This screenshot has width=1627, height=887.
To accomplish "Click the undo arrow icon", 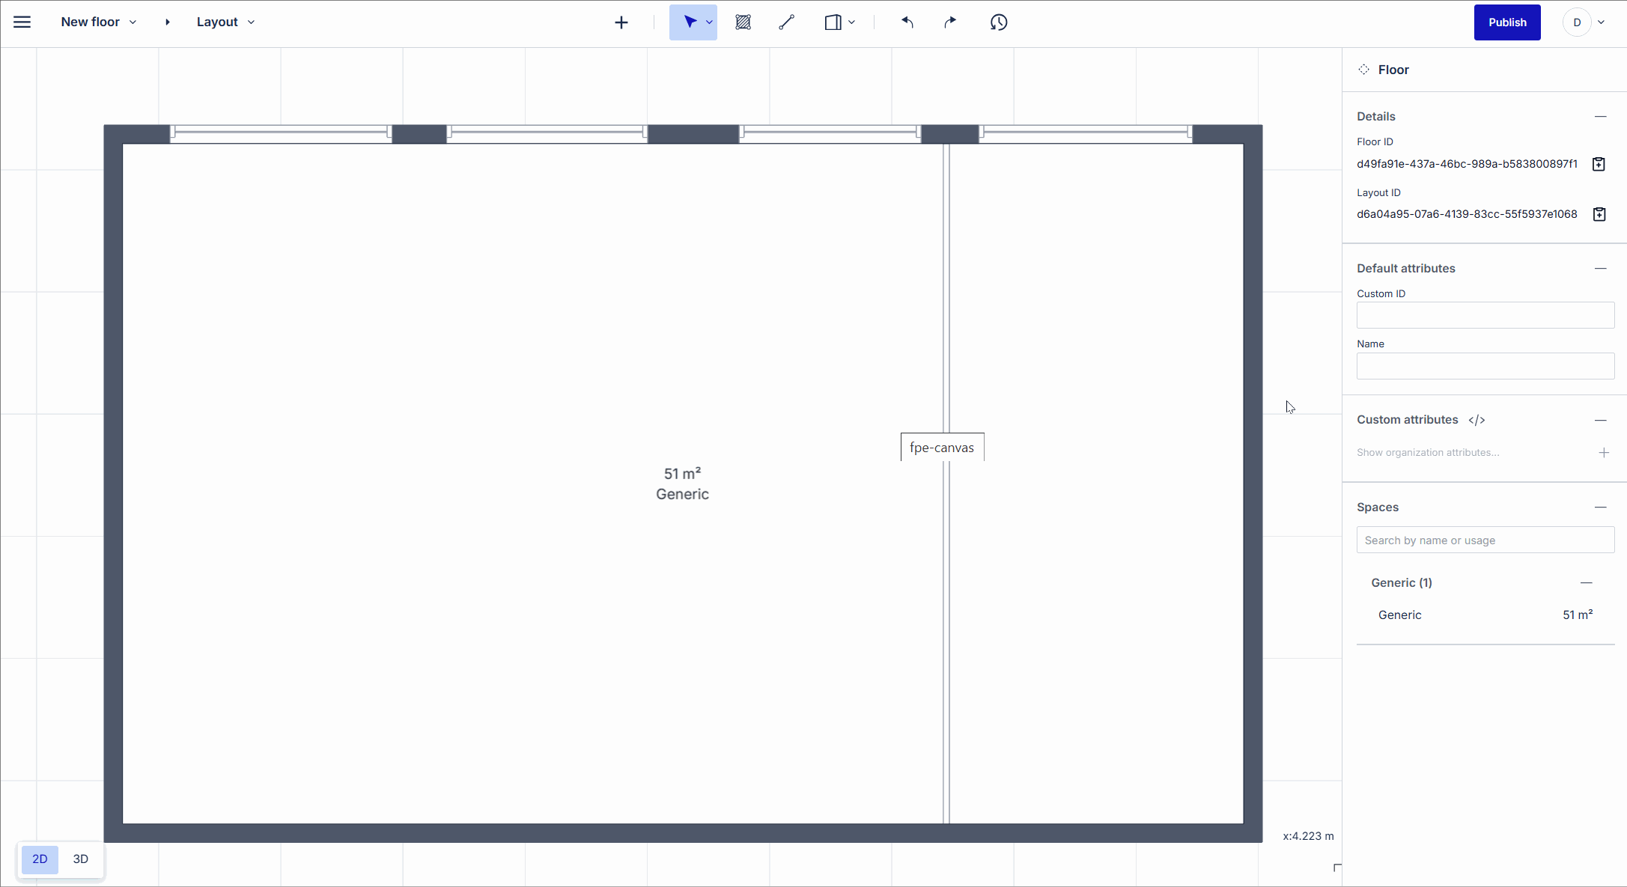I will [907, 22].
